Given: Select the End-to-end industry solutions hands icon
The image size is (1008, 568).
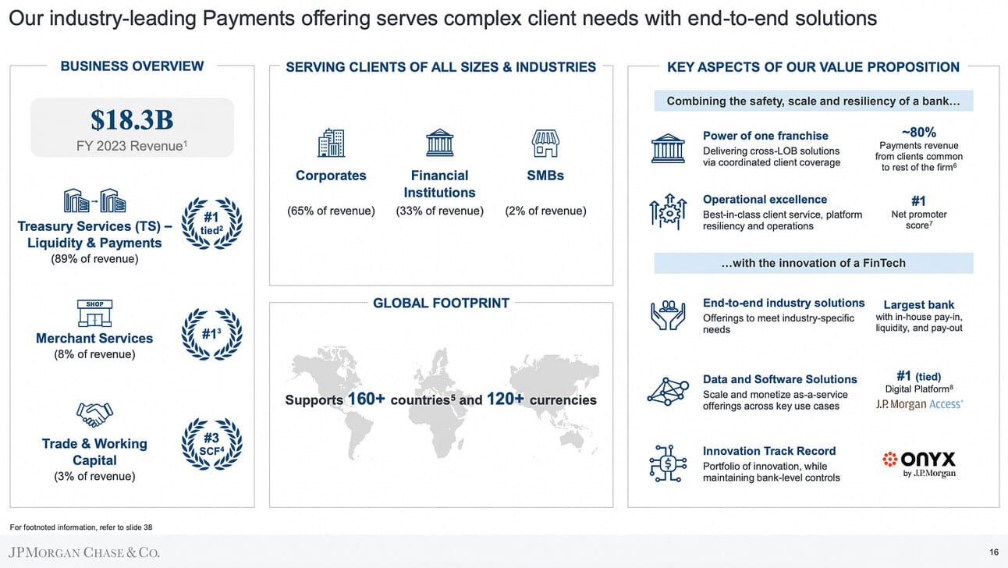Looking at the screenshot, I should (668, 314).
